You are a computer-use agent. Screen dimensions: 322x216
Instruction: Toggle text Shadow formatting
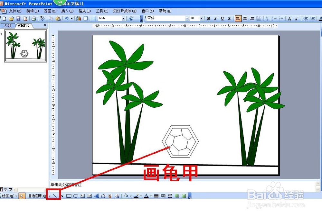coord(229,18)
